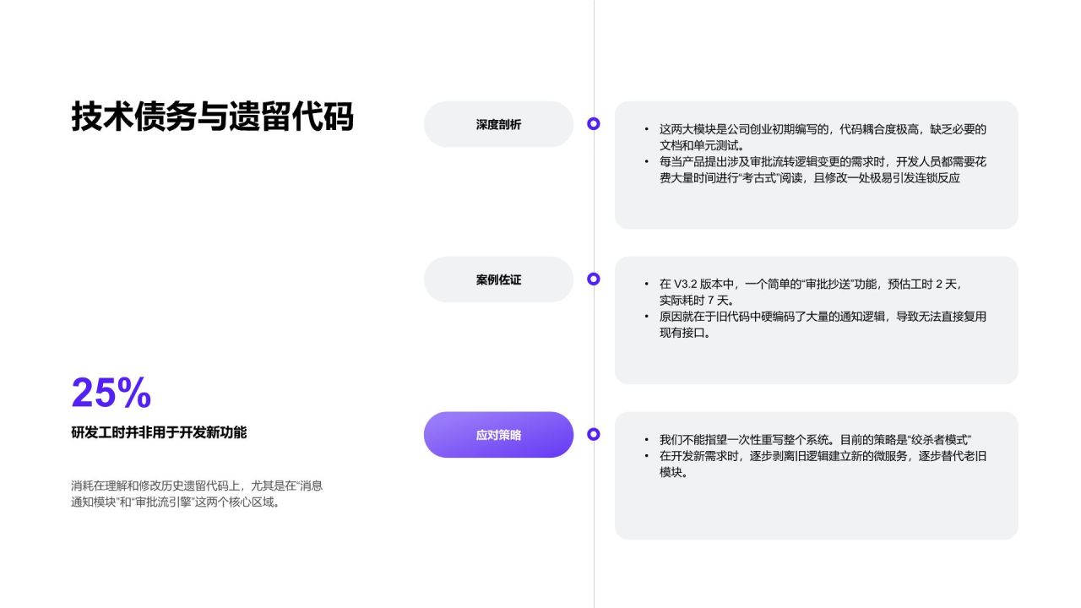The height and width of the screenshot is (608, 1081).
Task: Click the bullet starting 原因就在于旧代码中硬编码
Action: pyautogui.click(x=815, y=324)
